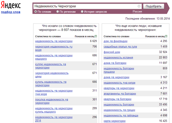Select the По словам radio button

36,12
